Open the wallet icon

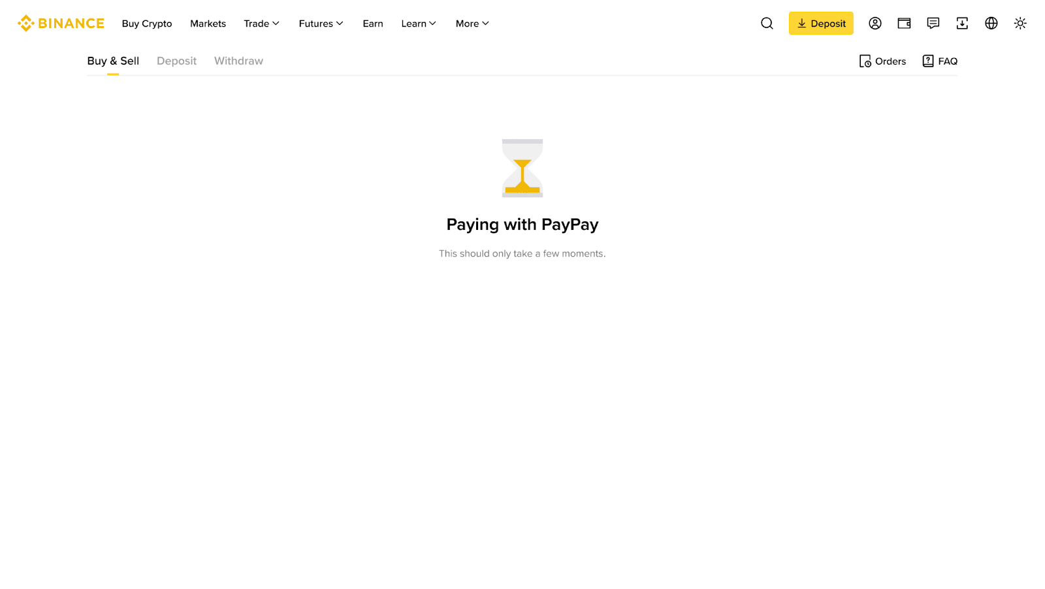[904, 24]
